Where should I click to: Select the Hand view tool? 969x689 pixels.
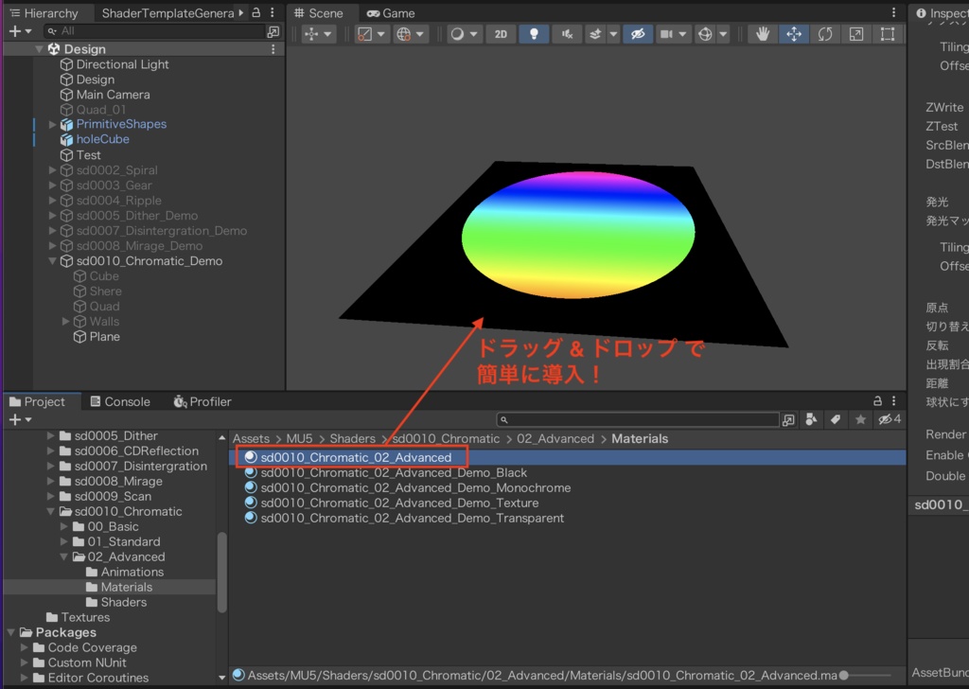[x=763, y=34]
